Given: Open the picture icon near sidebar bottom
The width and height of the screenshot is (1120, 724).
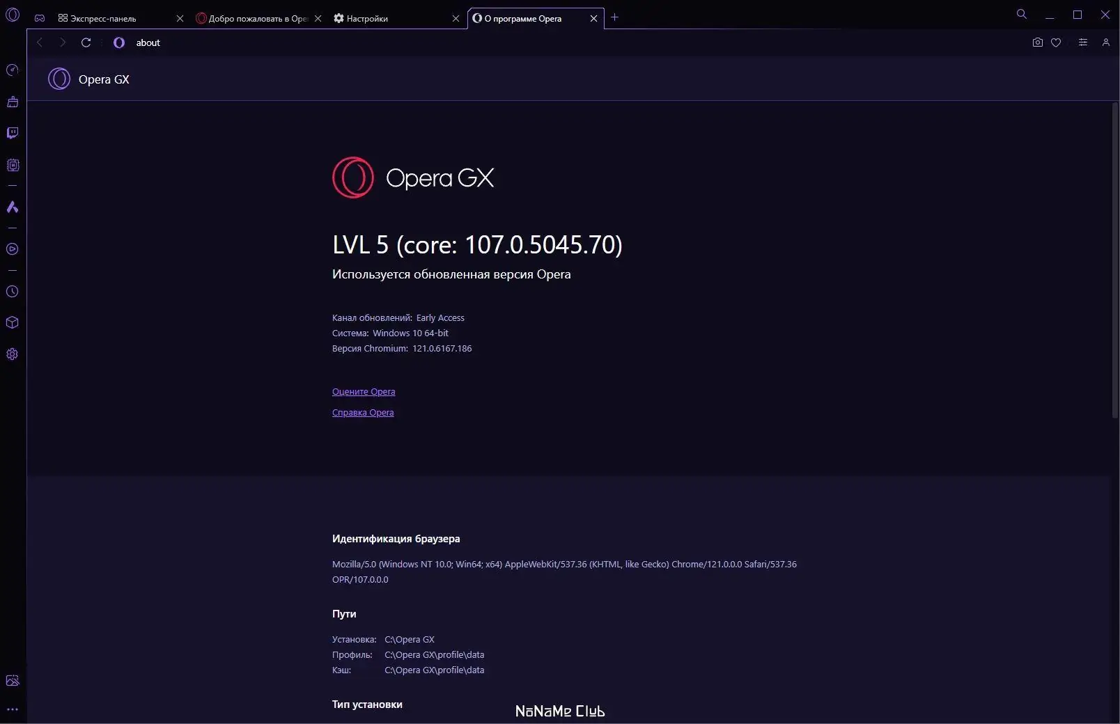Looking at the screenshot, I should [x=13, y=681].
